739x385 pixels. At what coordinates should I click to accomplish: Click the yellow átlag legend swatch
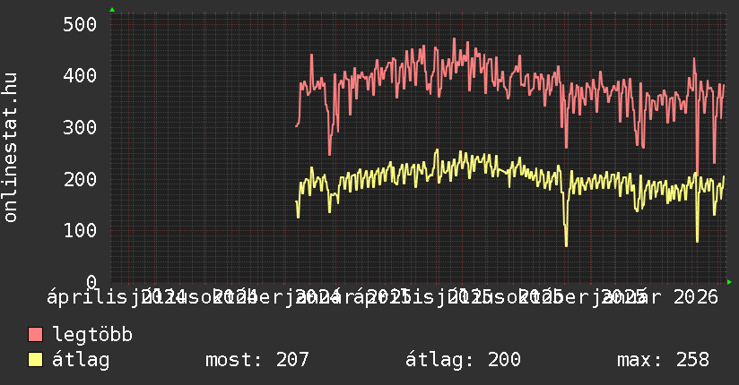pyautogui.click(x=36, y=361)
